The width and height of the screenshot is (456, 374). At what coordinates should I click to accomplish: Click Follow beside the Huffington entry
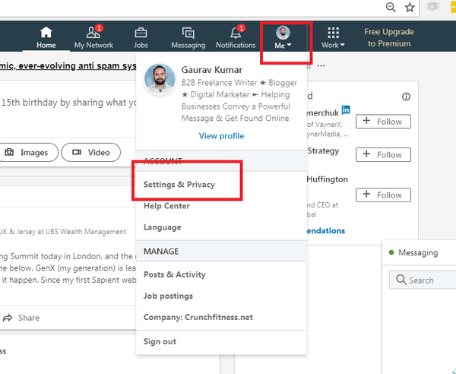pos(383,195)
